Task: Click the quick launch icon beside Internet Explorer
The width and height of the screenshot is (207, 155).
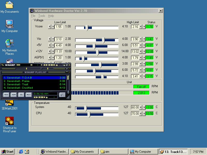Action: (x=27, y=152)
